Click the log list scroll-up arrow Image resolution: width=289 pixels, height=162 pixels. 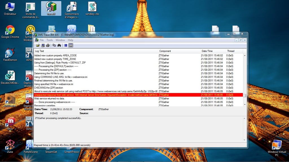pos(245,55)
